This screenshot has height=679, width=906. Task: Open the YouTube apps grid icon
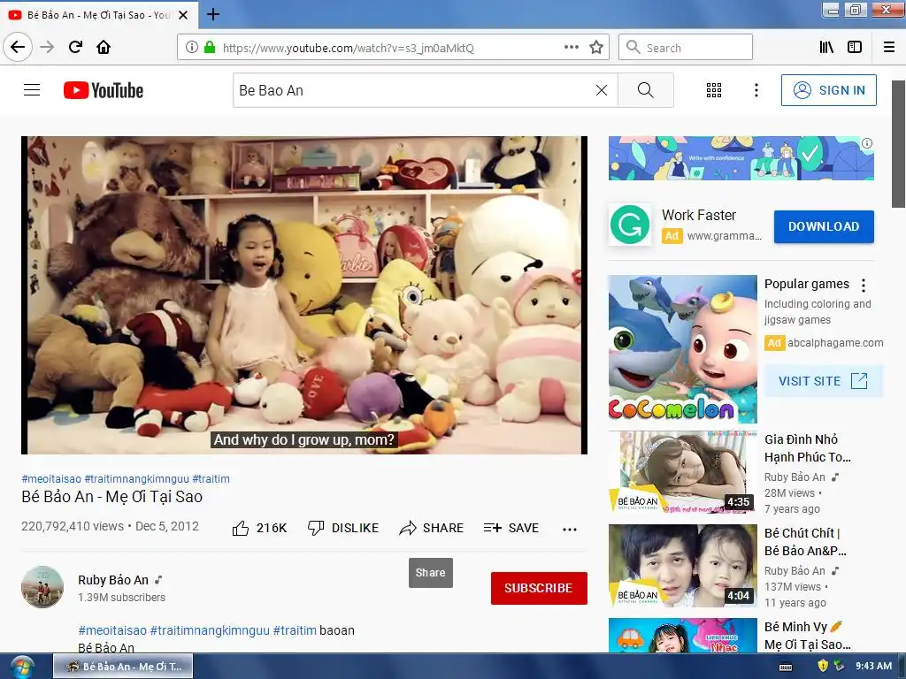coord(714,90)
